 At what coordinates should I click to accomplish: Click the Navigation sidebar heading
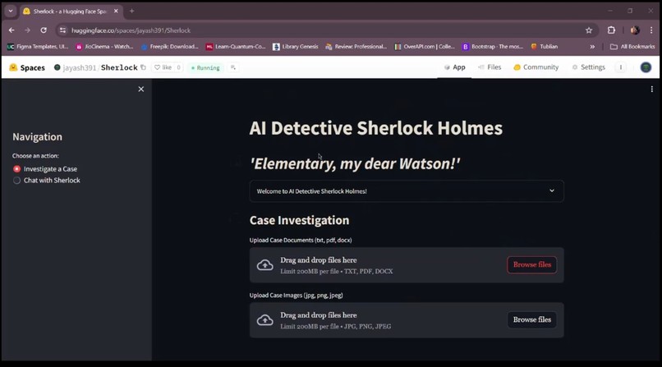click(x=37, y=136)
